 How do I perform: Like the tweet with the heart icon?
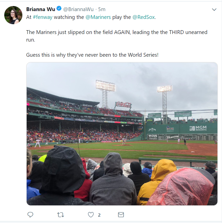click(91, 215)
